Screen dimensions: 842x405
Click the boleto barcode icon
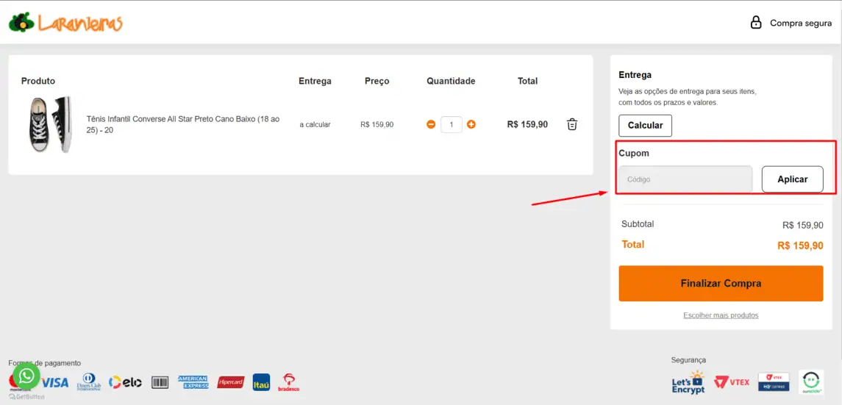click(x=160, y=382)
